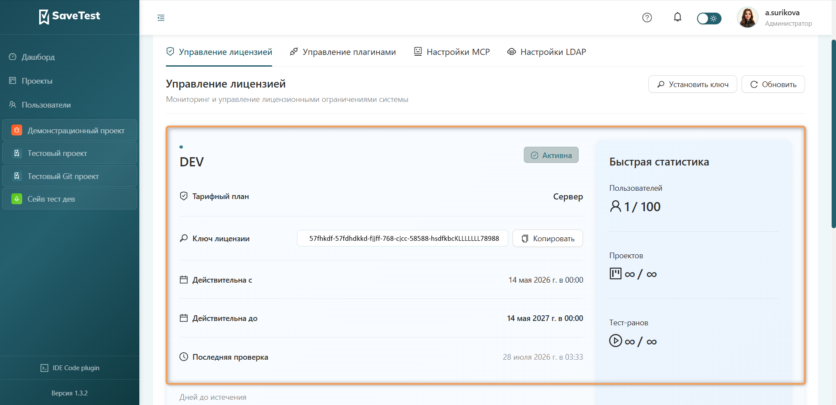Click clock icon beside Последняя проверка
Screen dimensions: 836x405
[x=184, y=357]
